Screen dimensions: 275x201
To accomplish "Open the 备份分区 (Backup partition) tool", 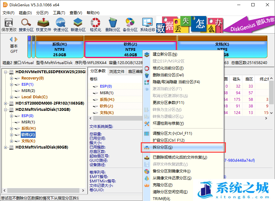I will pos(130,24).
